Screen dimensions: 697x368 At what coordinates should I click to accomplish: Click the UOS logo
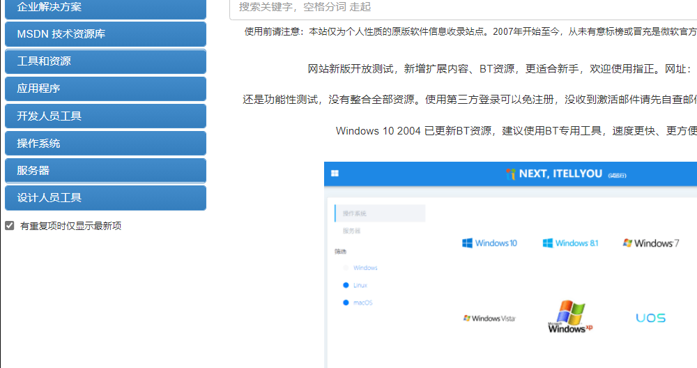(650, 318)
